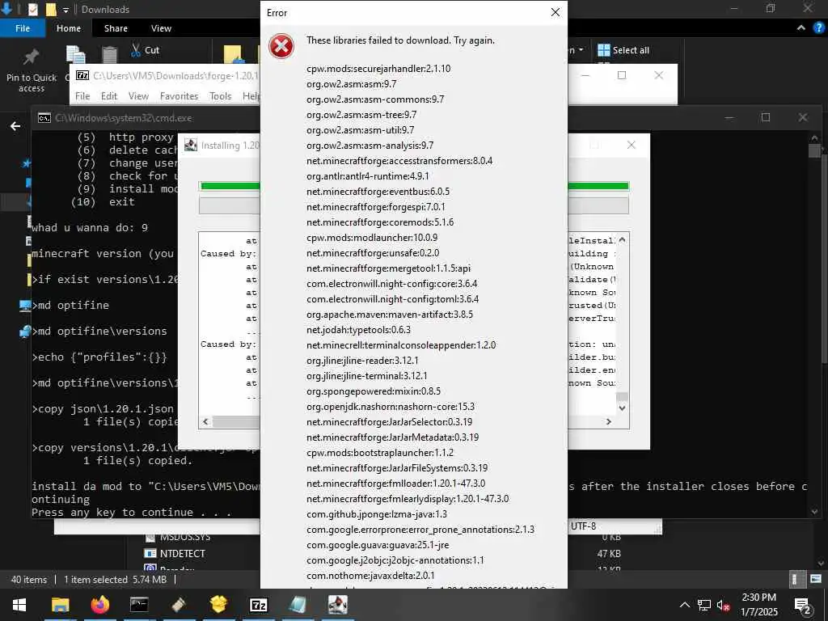
Task: Open File Explorer from the taskbar
Action: 60,605
